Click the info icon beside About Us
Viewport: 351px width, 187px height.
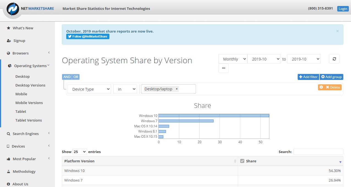(x=9, y=184)
